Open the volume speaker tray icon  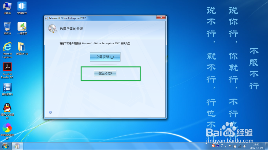coord(245,146)
